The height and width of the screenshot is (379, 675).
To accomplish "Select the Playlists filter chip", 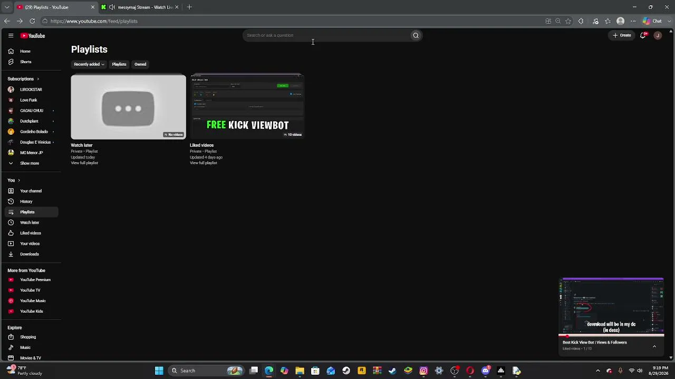I will click(119, 64).
